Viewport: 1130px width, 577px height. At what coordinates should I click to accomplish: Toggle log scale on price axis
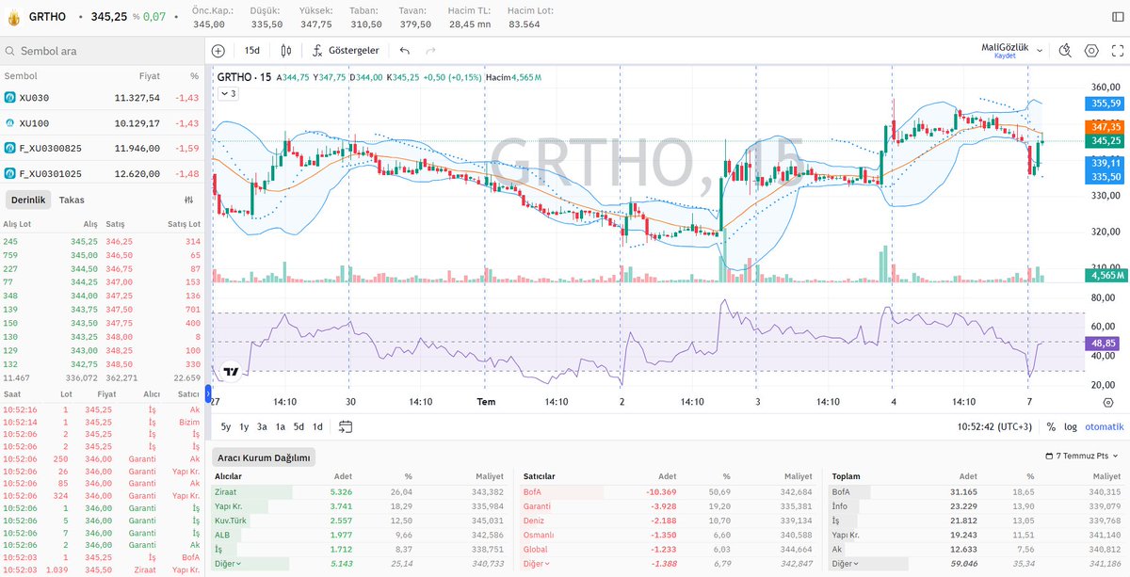1071,426
